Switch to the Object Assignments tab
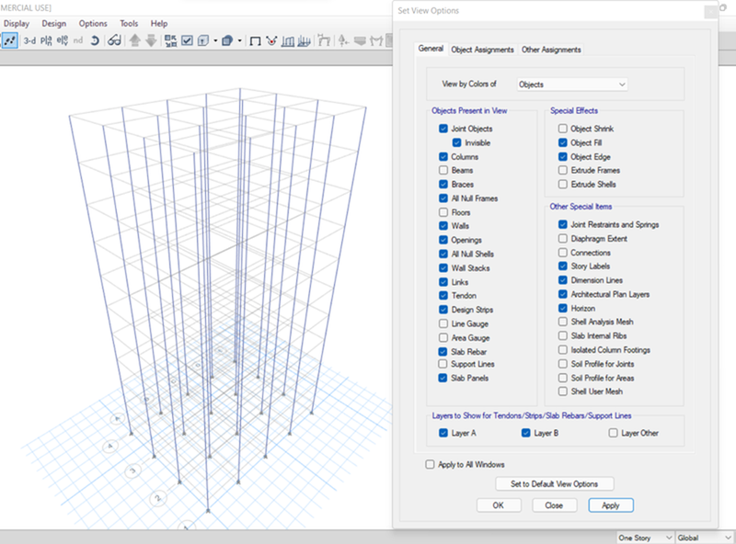736x544 pixels. click(482, 50)
